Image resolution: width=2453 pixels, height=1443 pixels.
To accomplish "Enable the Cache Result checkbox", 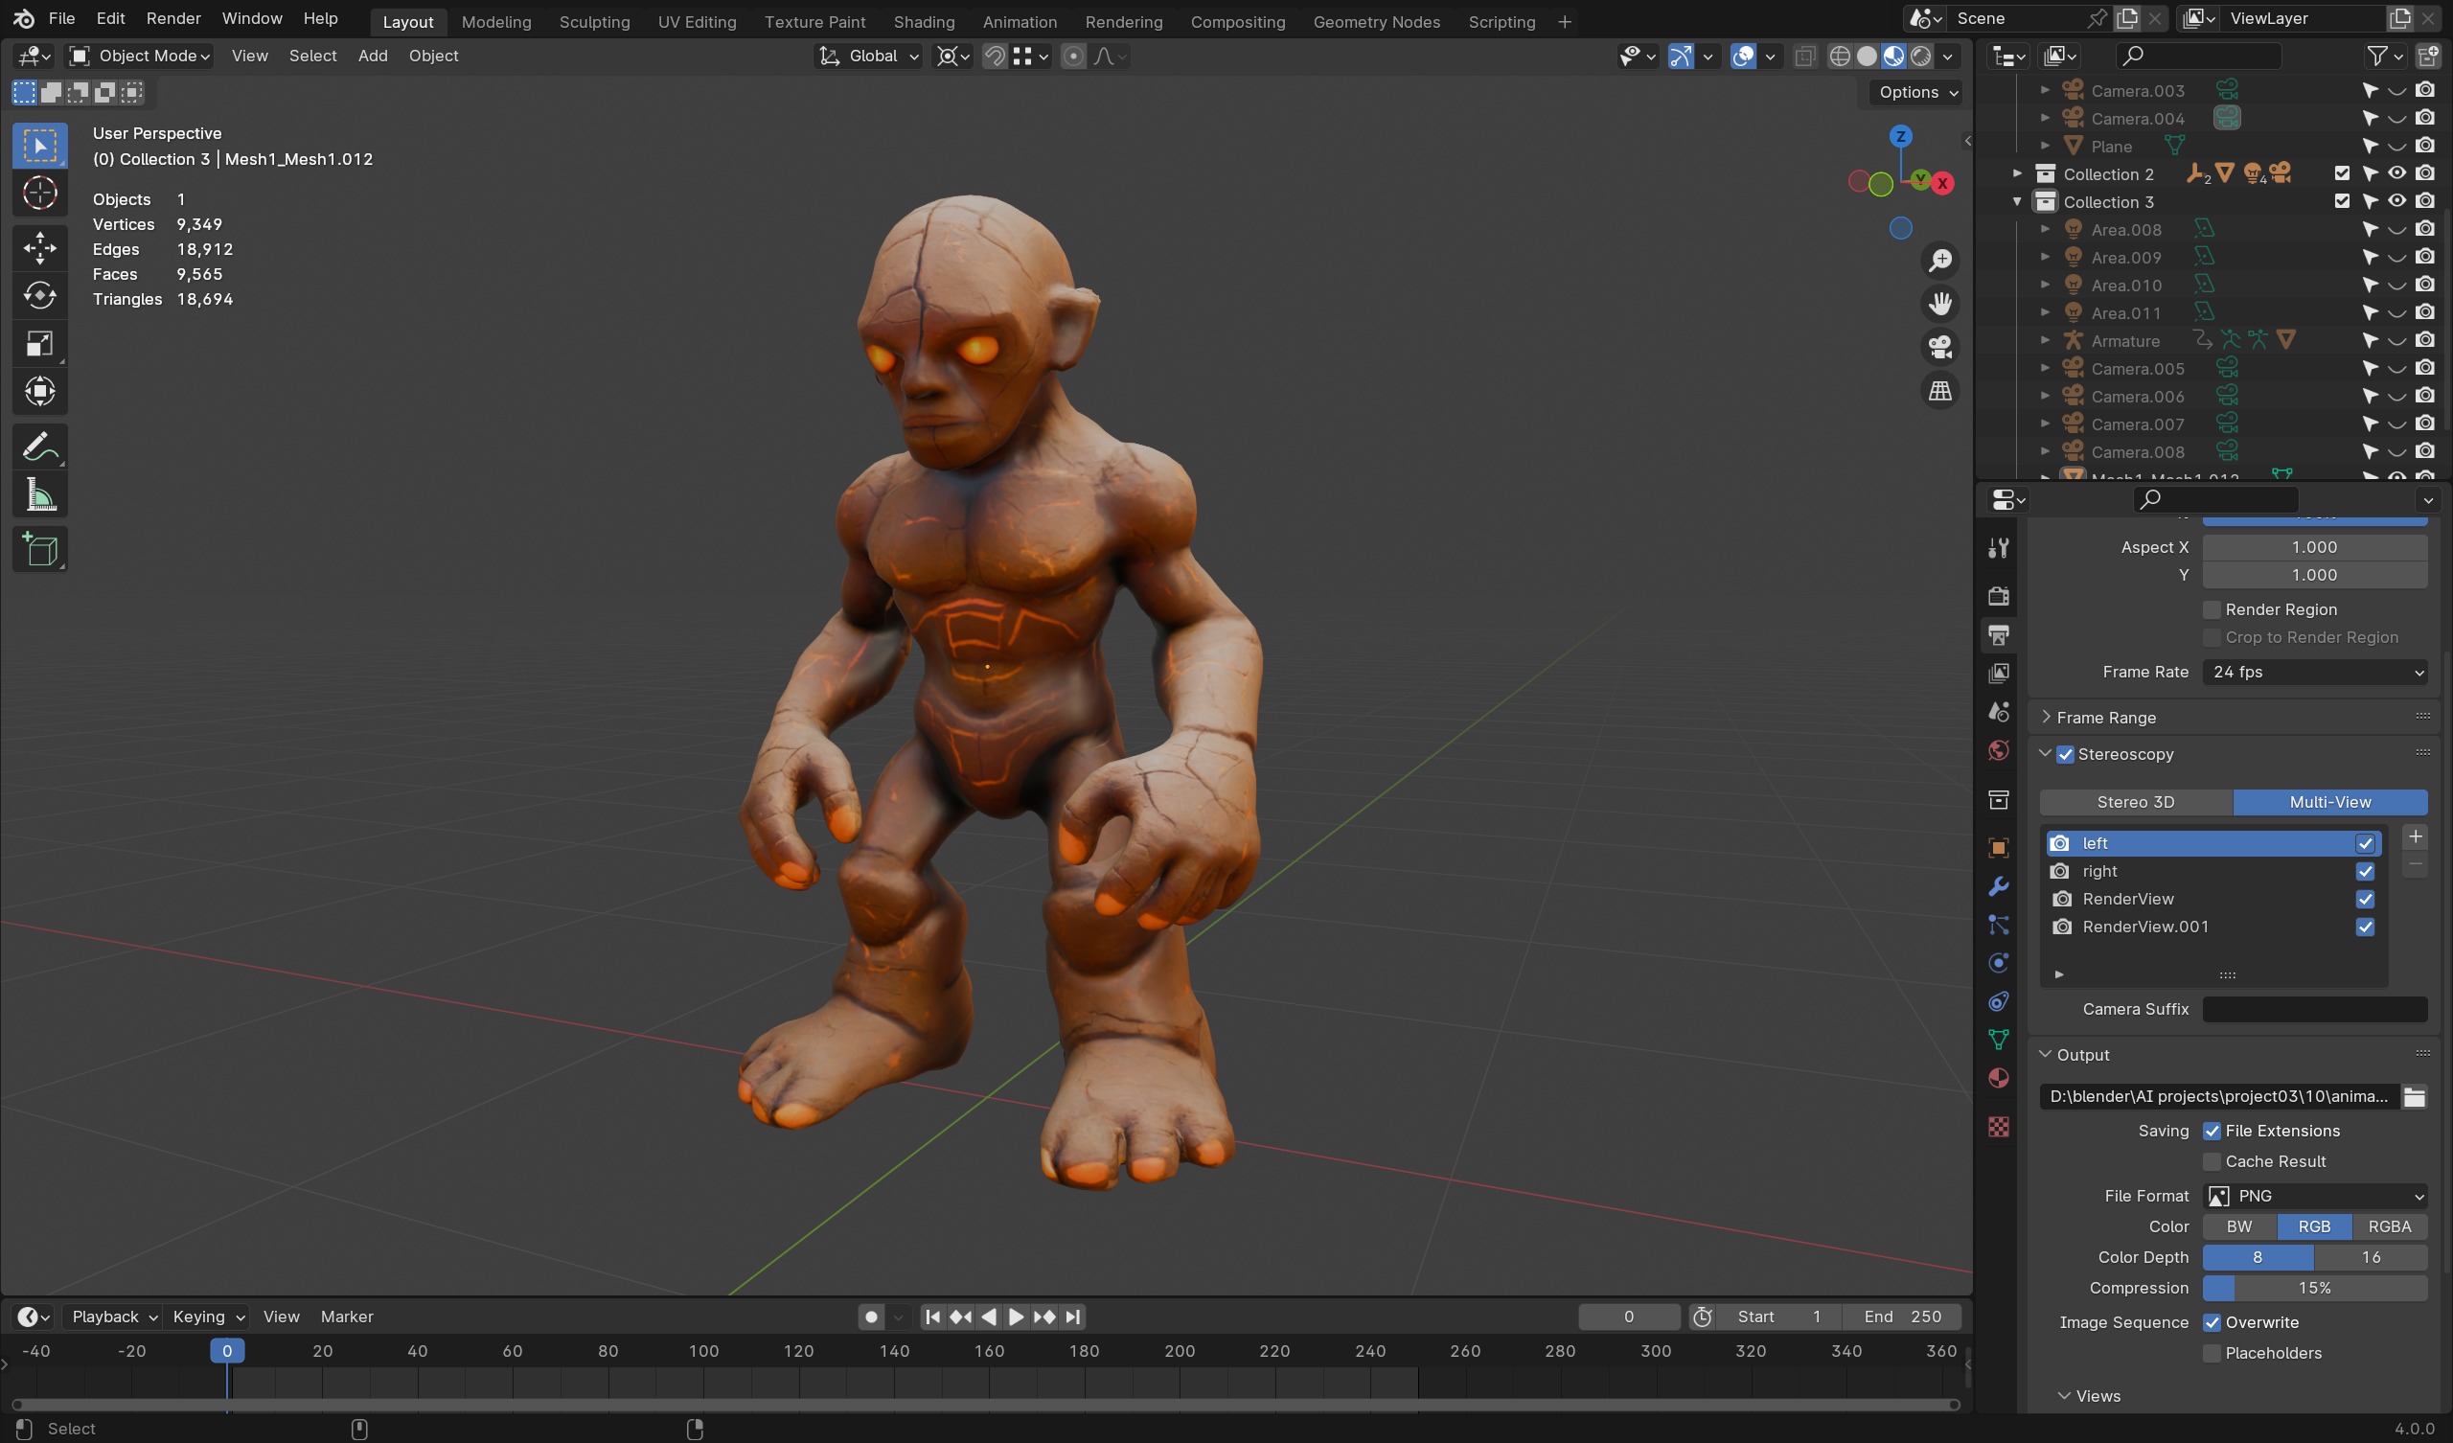I will (2212, 1161).
